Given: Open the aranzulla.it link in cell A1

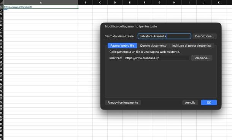Looking at the screenshot, I should (x=18, y=7).
